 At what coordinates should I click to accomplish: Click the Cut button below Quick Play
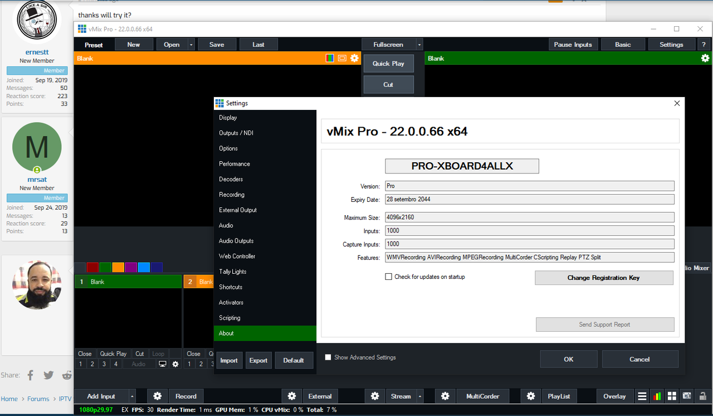[388, 85]
